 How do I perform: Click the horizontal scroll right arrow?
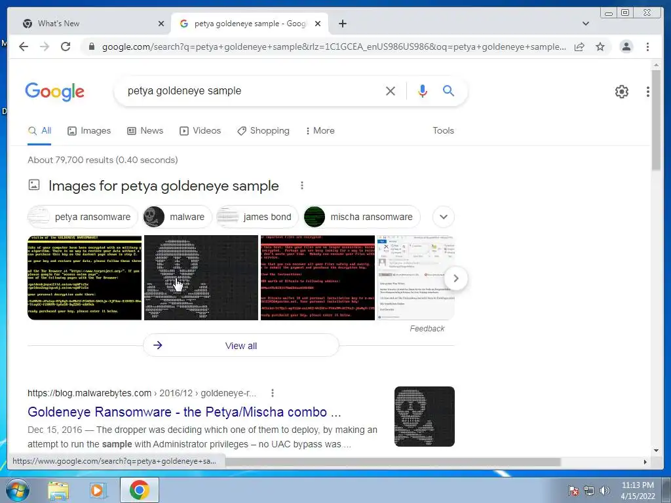[645, 462]
